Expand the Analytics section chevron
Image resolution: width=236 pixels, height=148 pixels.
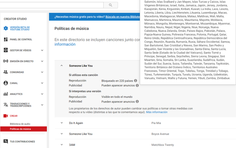pos(42,94)
